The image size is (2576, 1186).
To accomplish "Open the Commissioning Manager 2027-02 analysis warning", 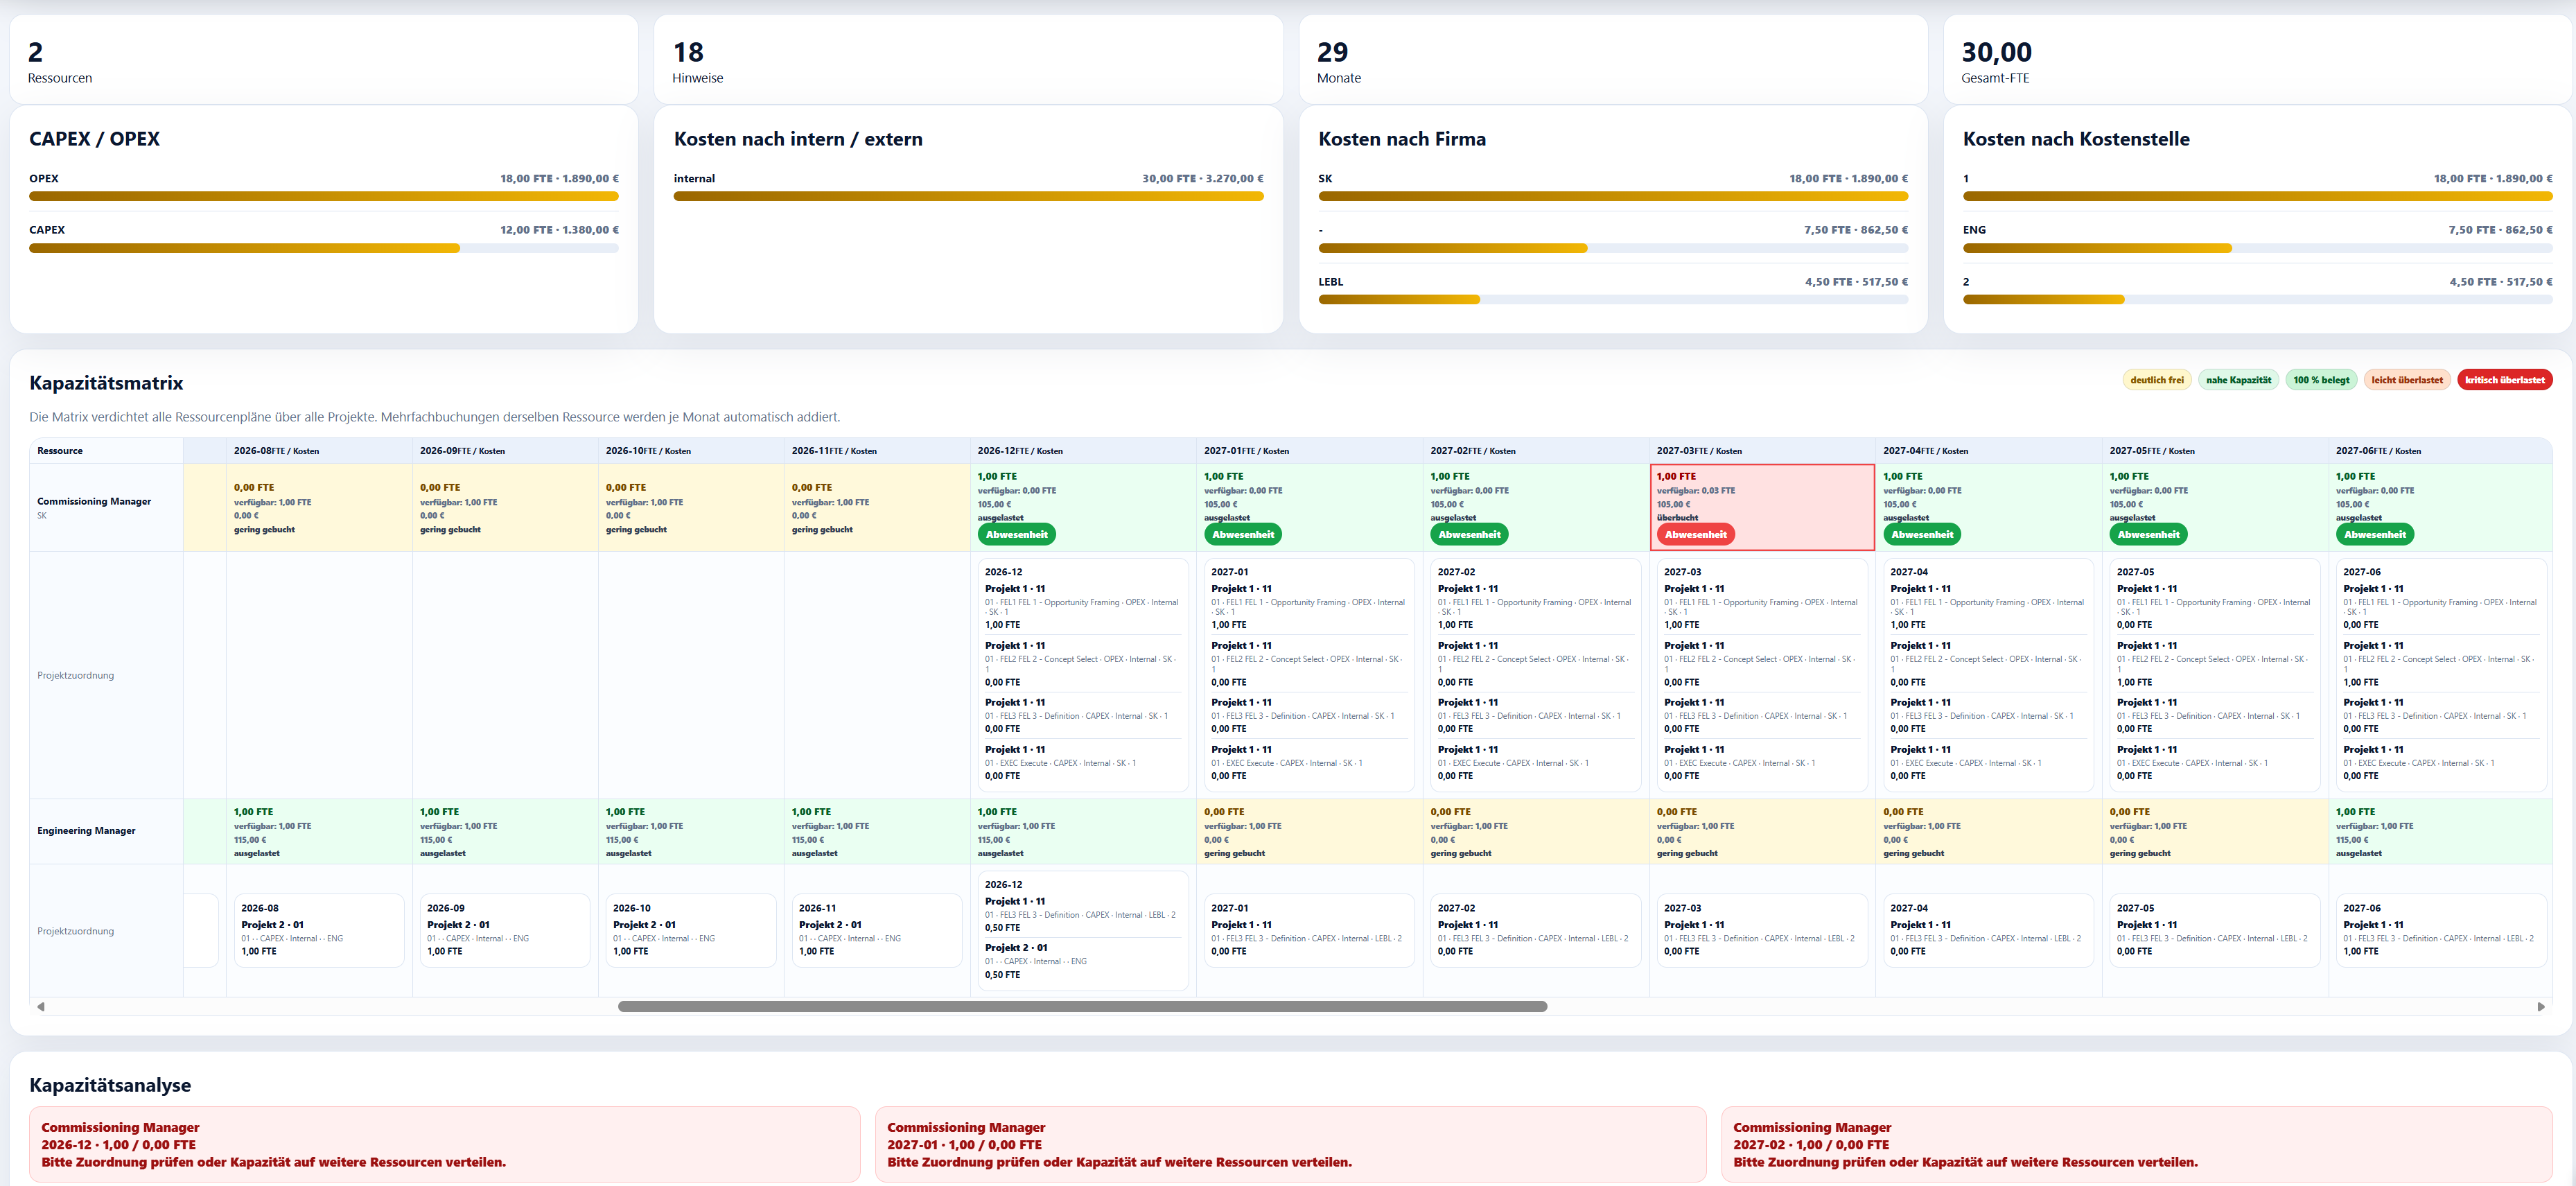I will pos(2136,1144).
